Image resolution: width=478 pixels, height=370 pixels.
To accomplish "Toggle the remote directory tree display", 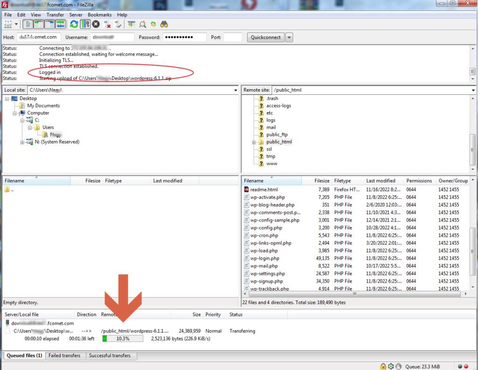I will tap(49, 24).
